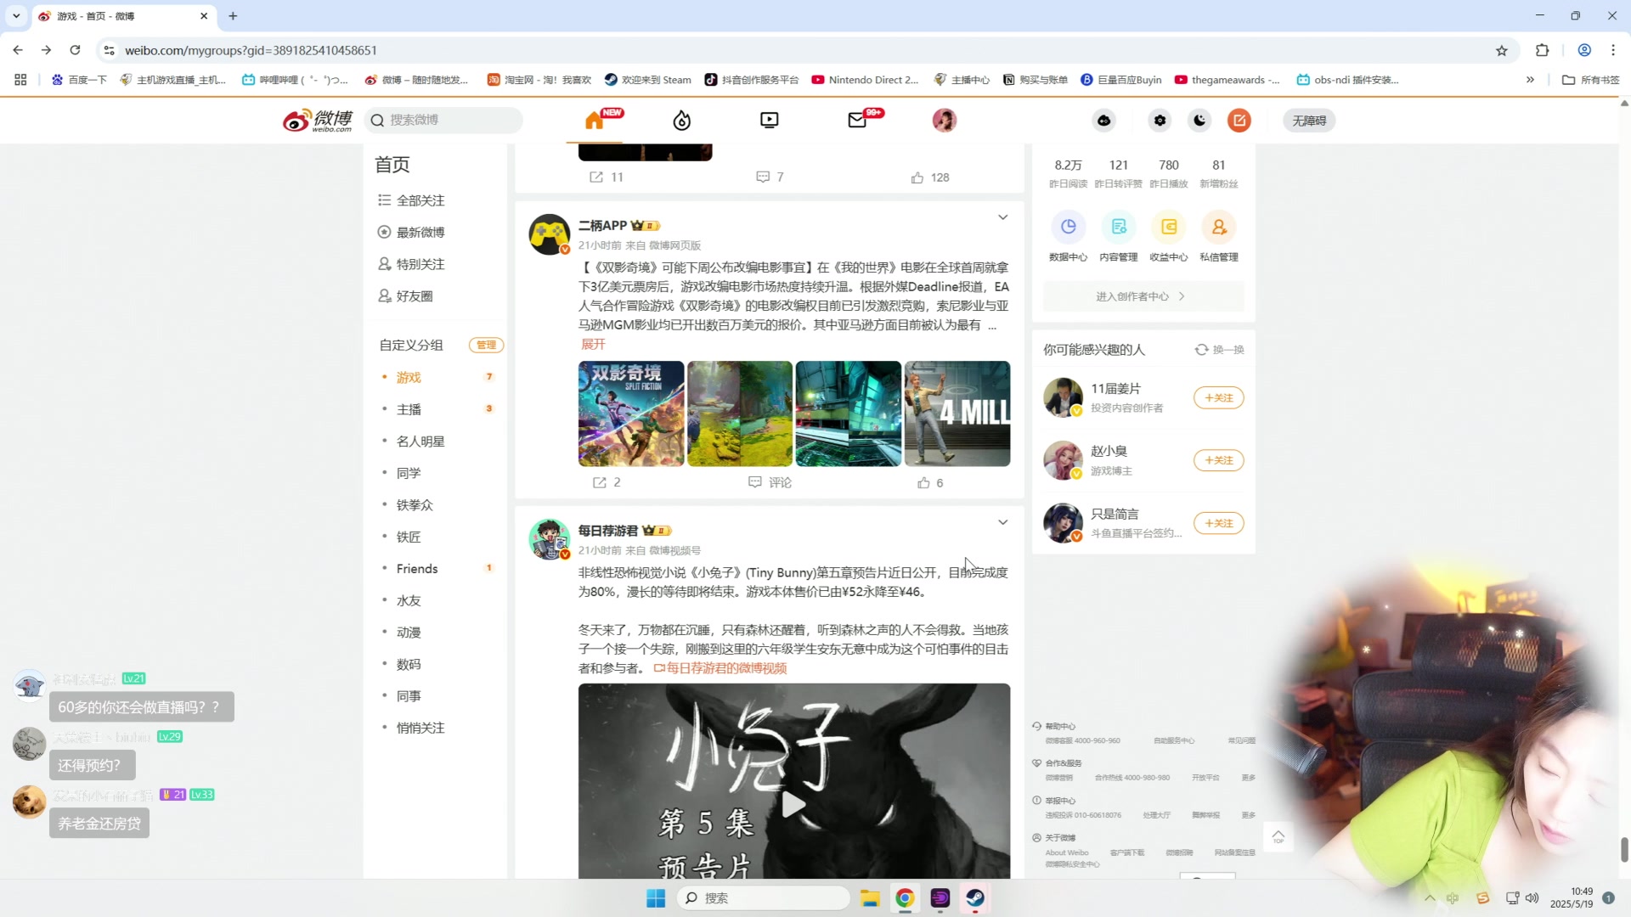The image size is (1631, 917).
Task: Open 收益中心 revenue center icon
Action: [x=1168, y=228]
